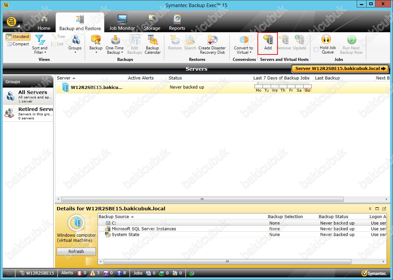Viewport: 393px width, 280px height.
Task: Switch to the Storage tab
Action: coord(152,23)
